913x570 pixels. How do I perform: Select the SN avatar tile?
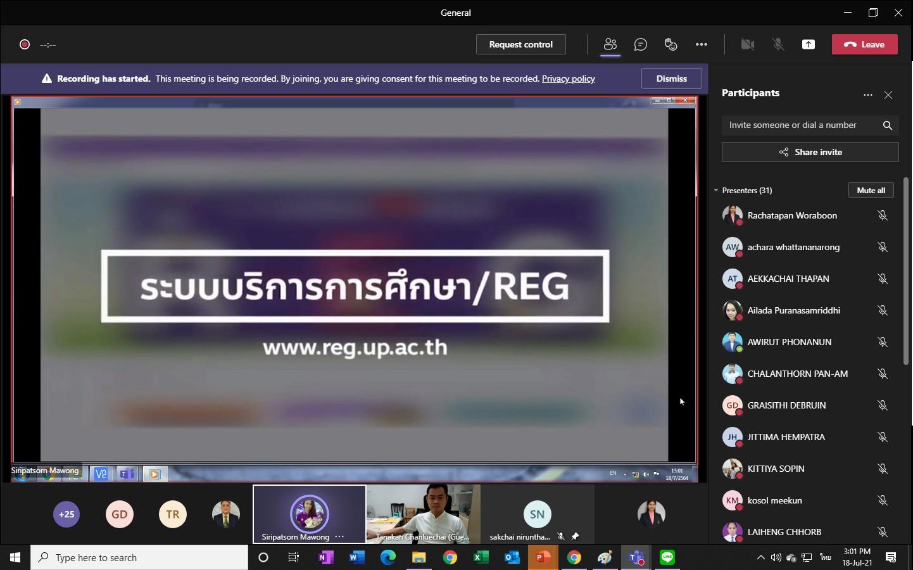pos(537,514)
